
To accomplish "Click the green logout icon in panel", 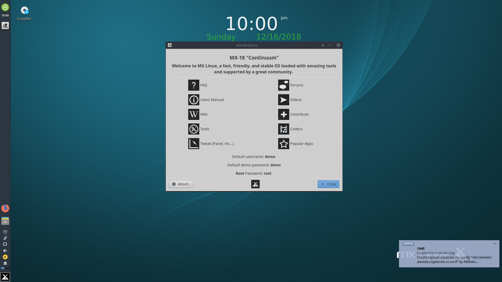I will 5,7.
